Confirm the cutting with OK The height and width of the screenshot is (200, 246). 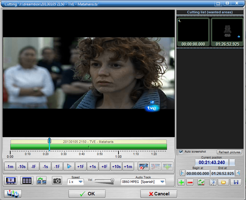click(87, 194)
